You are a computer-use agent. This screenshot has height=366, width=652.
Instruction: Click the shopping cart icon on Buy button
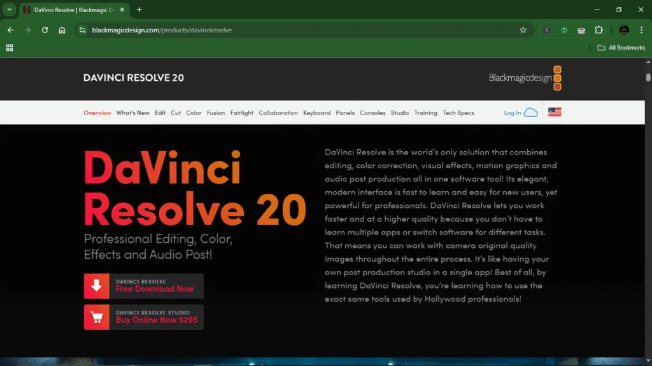(x=97, y=316)
